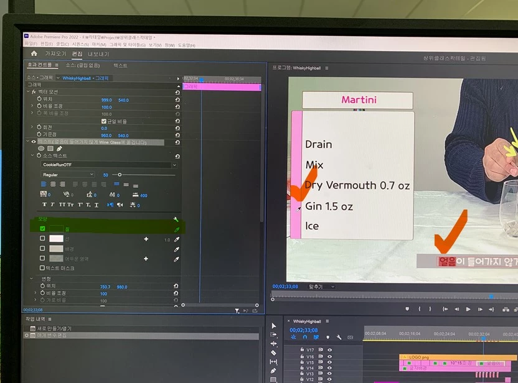The height and width of the screenshot is (383, 518).
Task: Toggle the 회전 stopwatch animation icon
Action: (39, 127)
